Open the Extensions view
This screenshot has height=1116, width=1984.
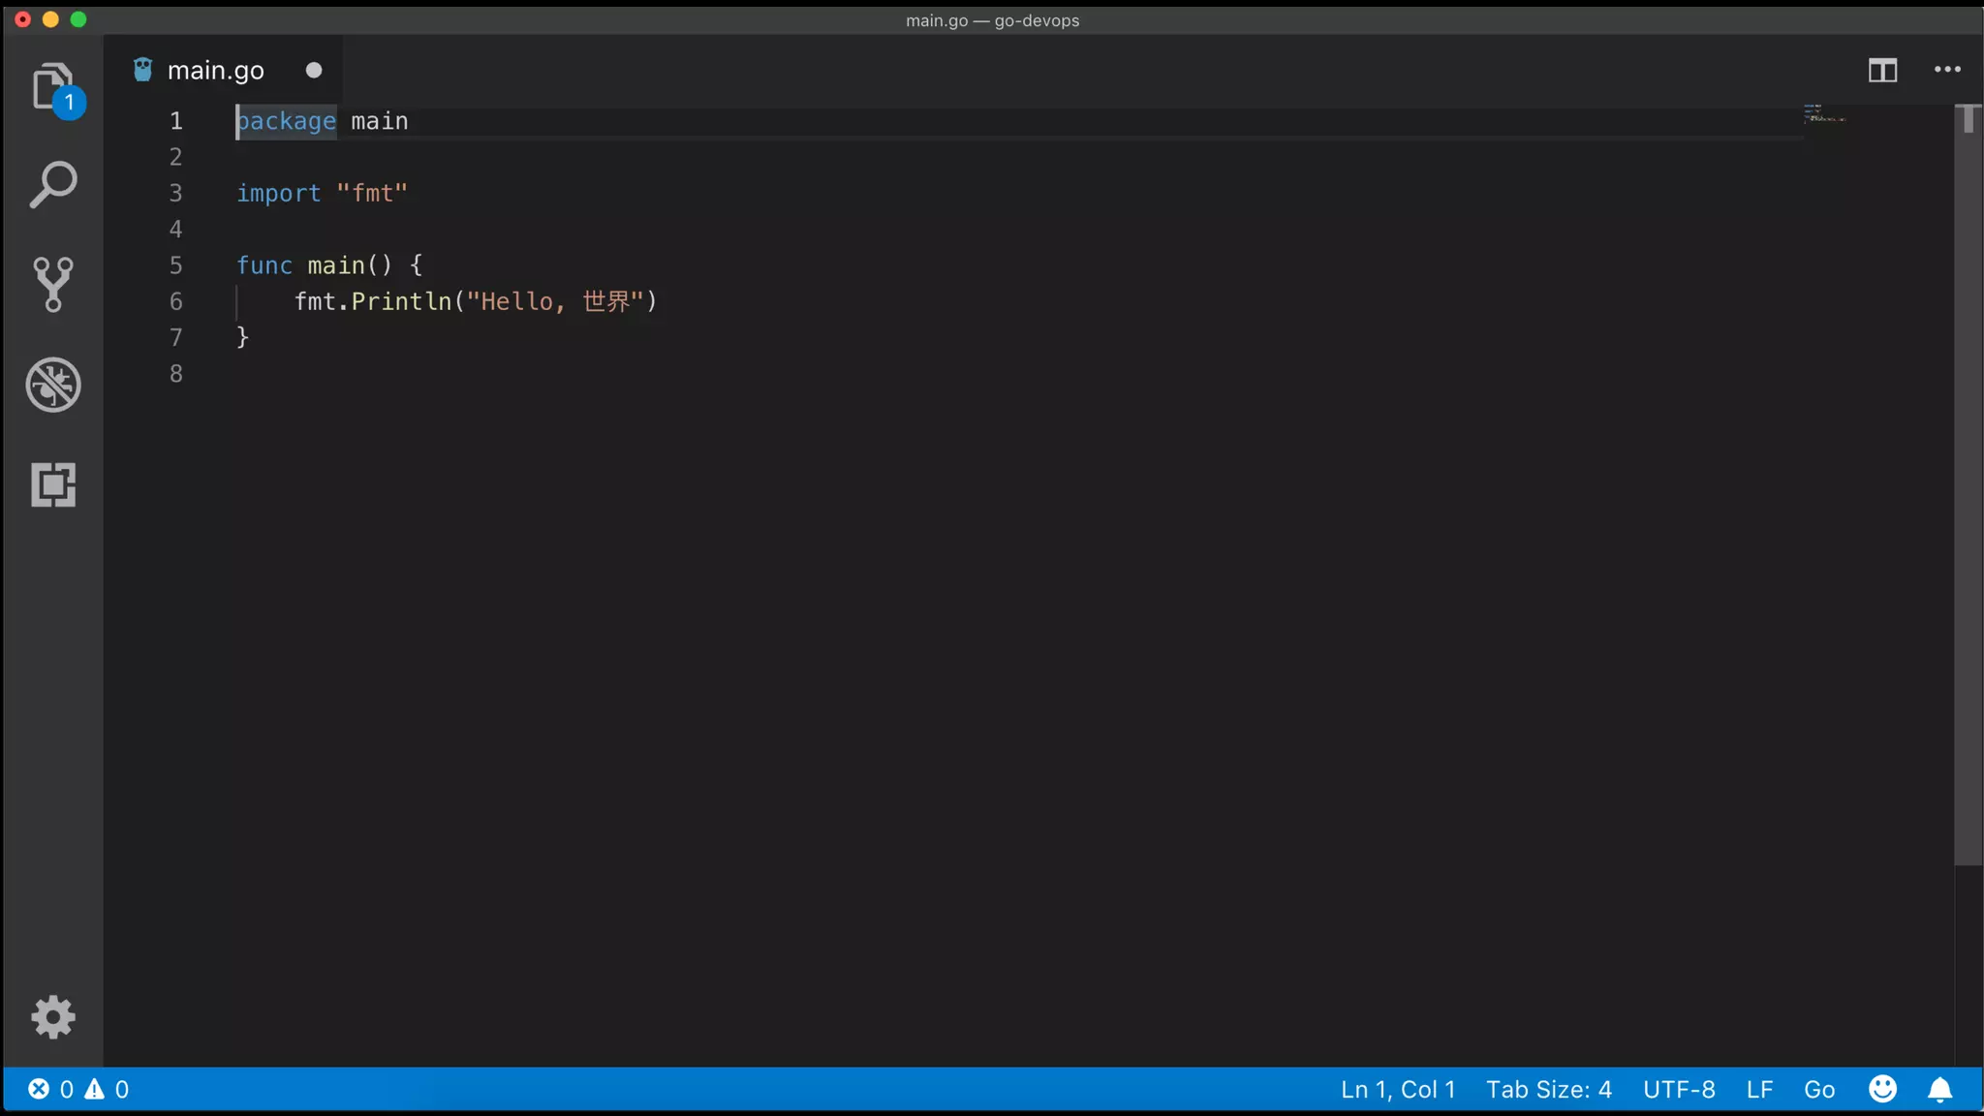click(x=53, y=484)
